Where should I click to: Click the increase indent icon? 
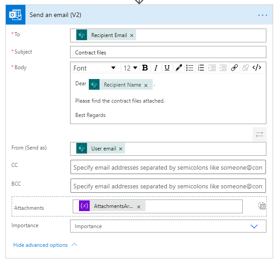point(212,68)
